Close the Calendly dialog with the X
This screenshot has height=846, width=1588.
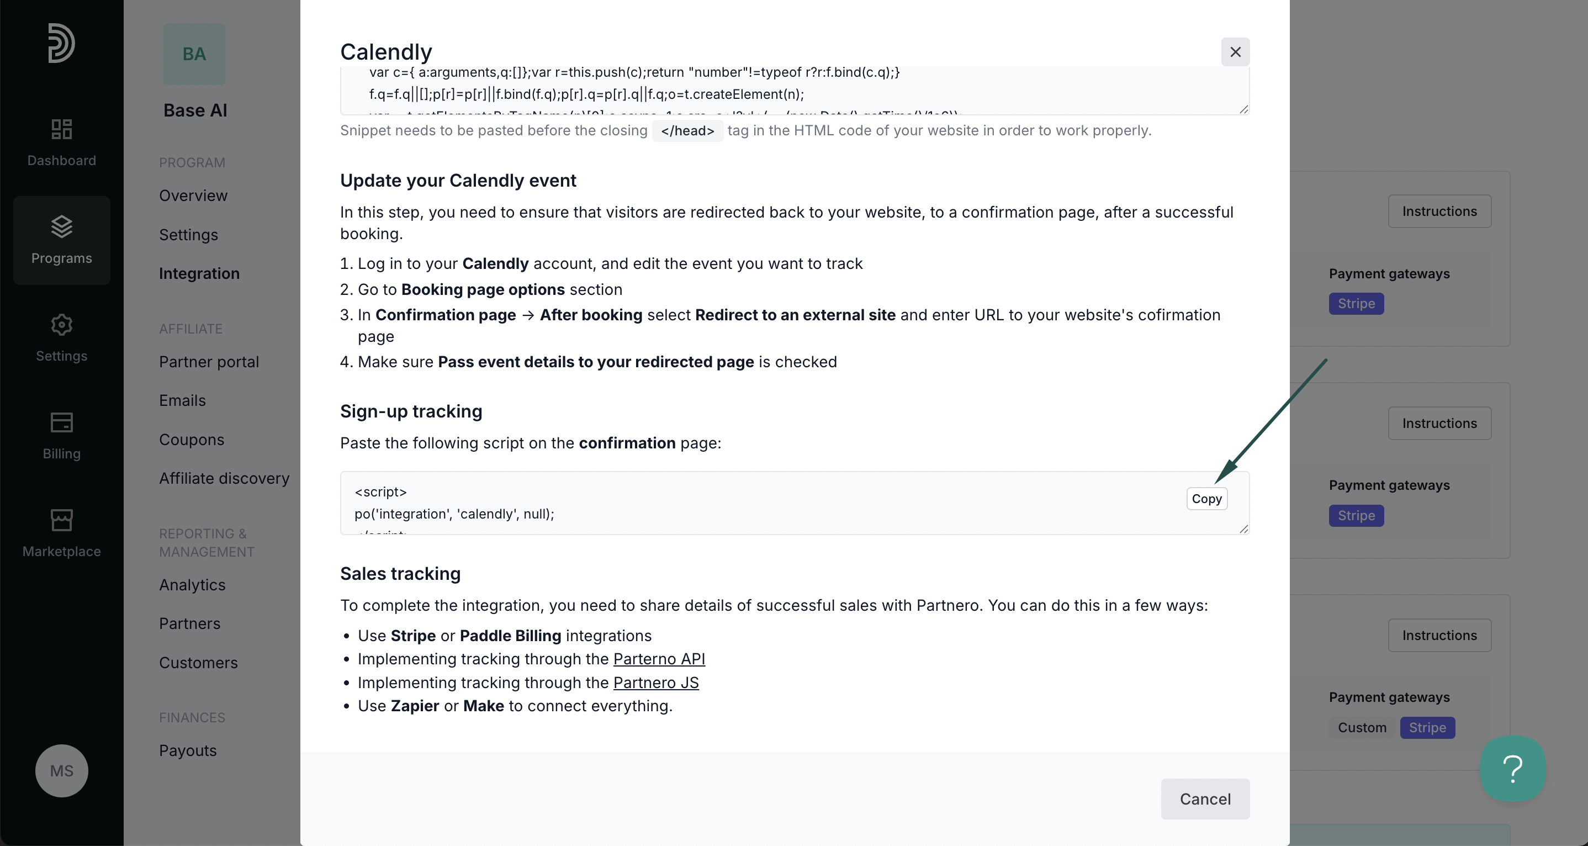click(1235, 52)
